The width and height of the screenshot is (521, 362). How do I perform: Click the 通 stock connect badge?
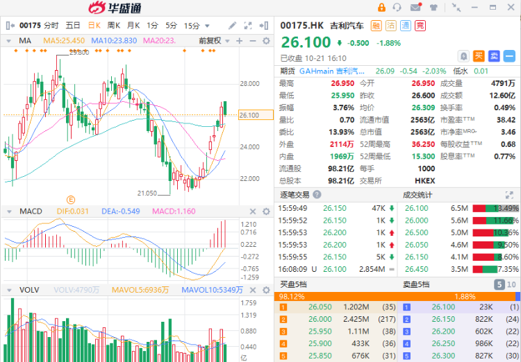[406, 26]
